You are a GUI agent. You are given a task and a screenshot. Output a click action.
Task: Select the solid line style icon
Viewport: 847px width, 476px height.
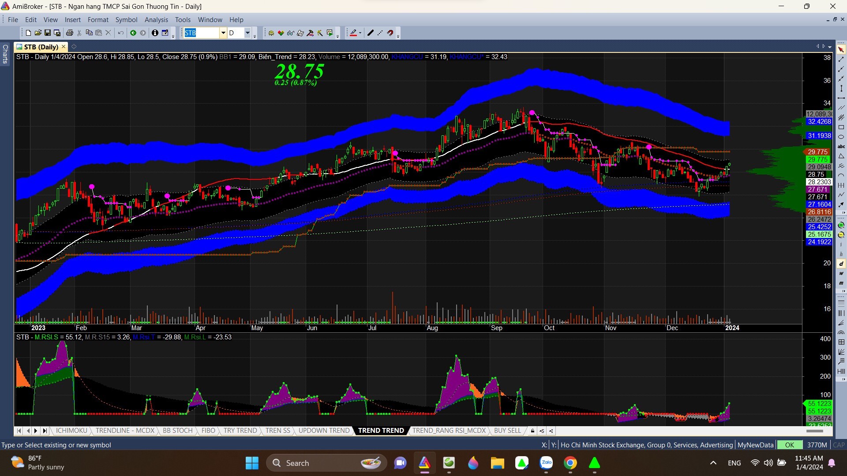(x=371, y=33)
